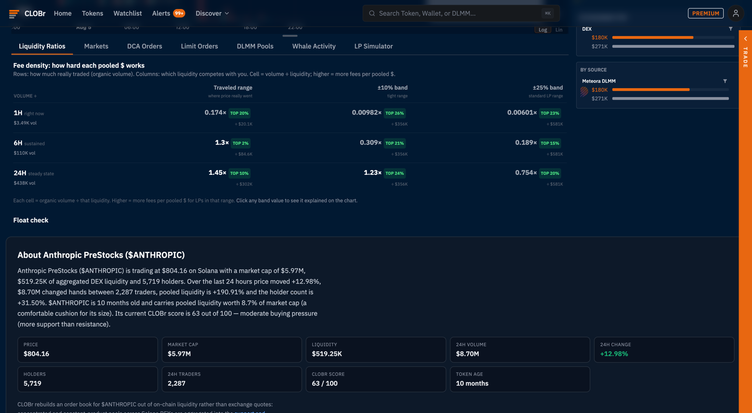Click the ±10% band column header
The image size is (752, 413).
click(392, 88)
